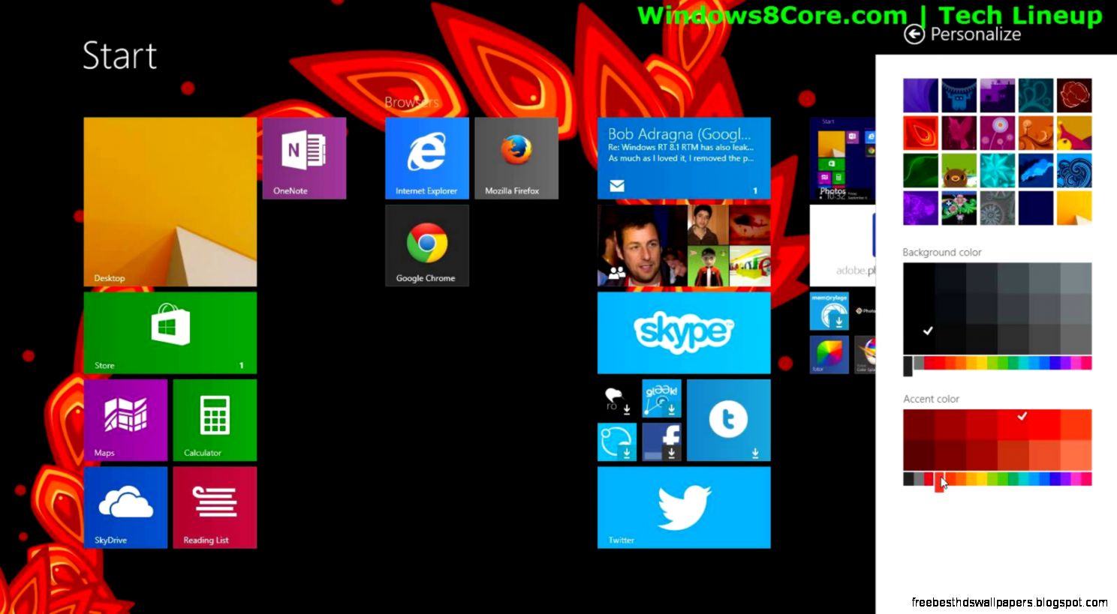
Task: Pick the magenta bird background thumbnail
Action: 959,133
